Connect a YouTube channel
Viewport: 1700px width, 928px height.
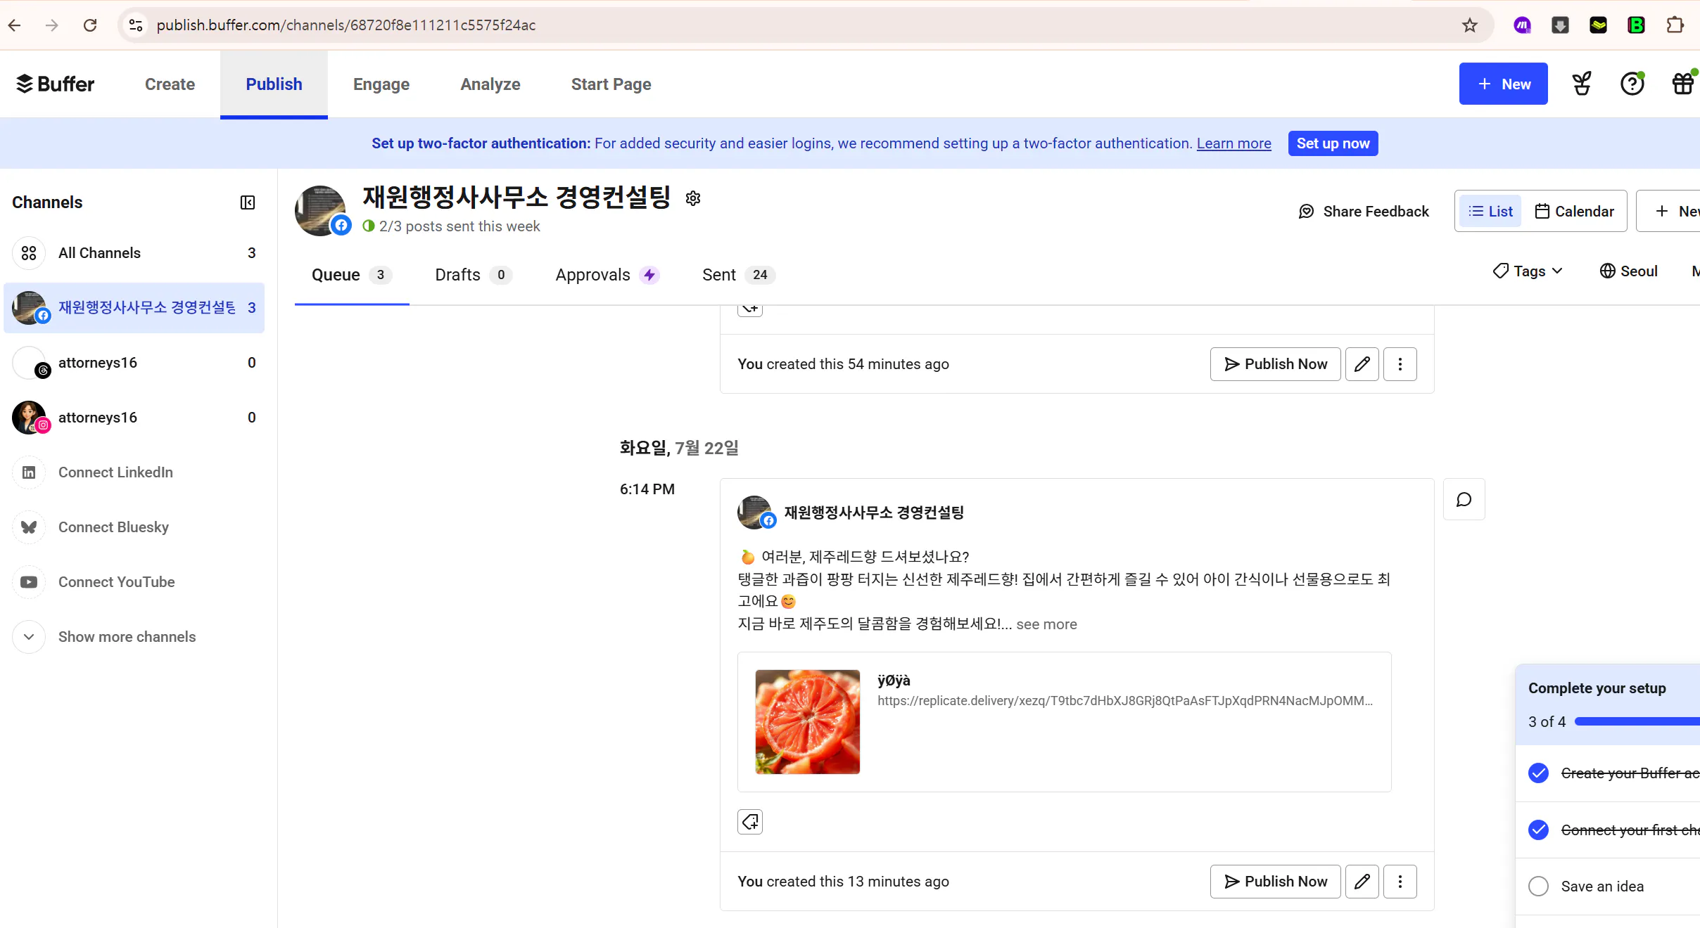click(x=134, y=582)
